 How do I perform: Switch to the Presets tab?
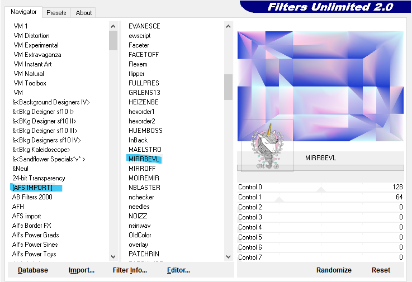56,13
